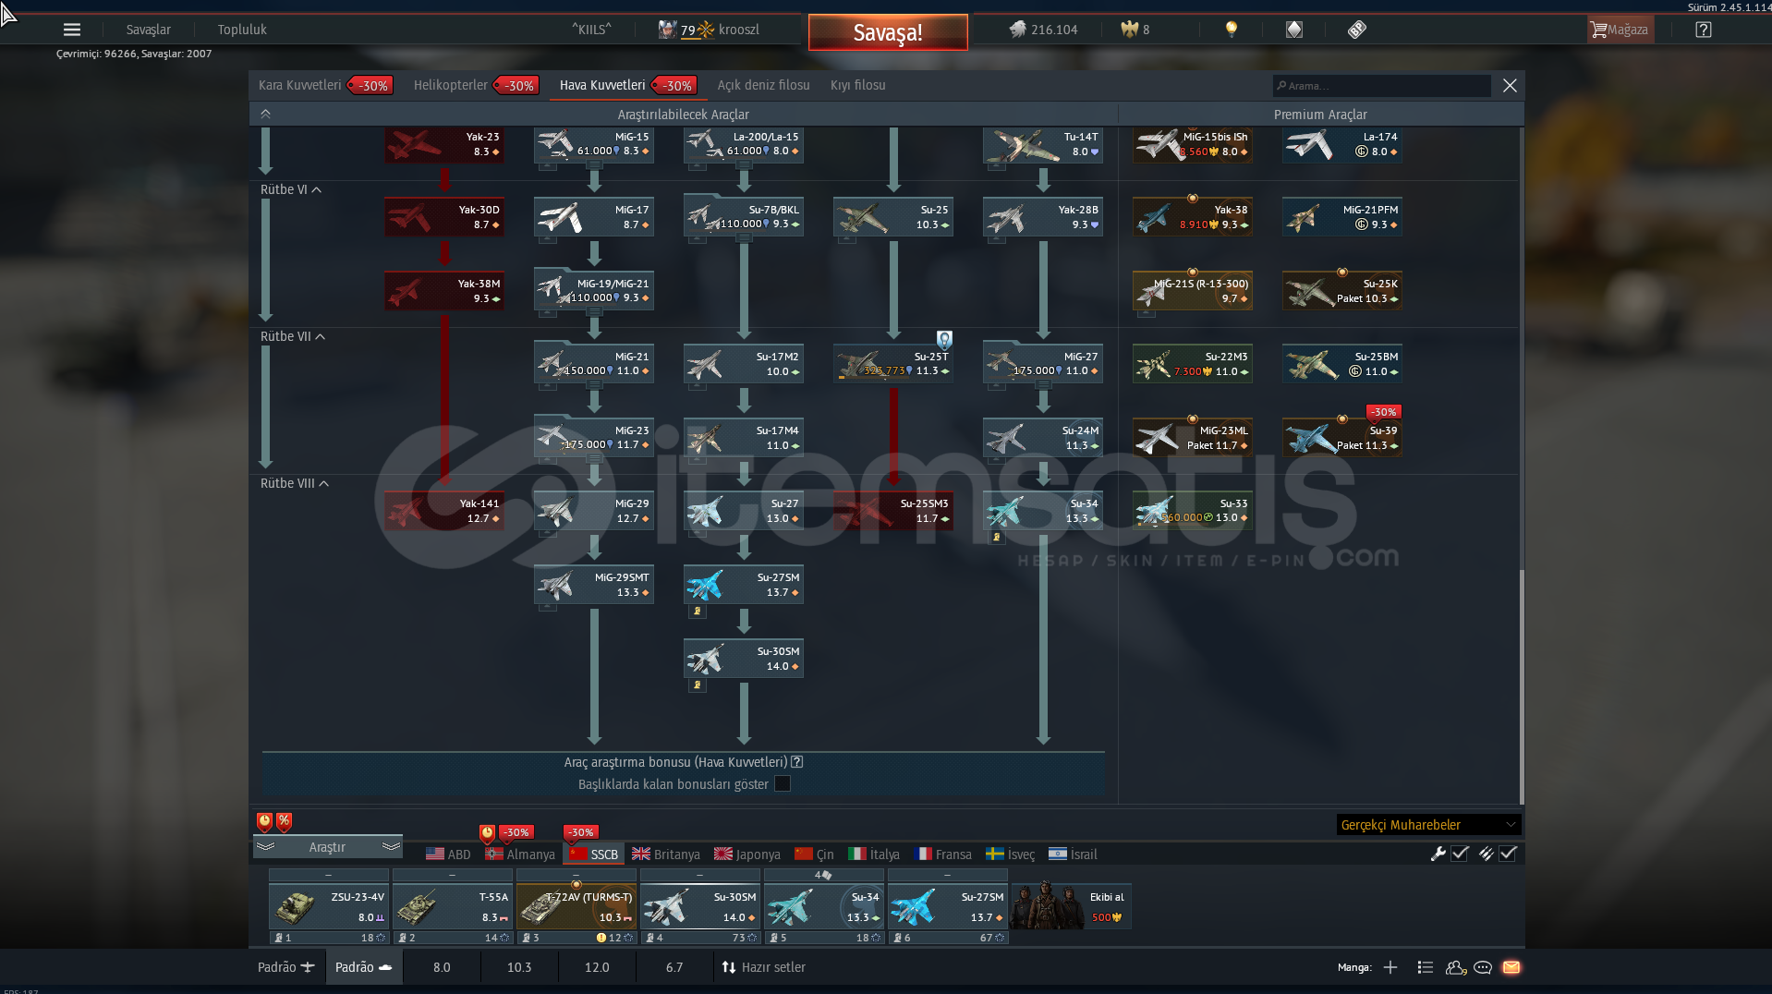This screenshot has width=1772, height=994.
Task: Select the 12.0 preset tab
Action: pyautogui.click(x=597, y=967)
